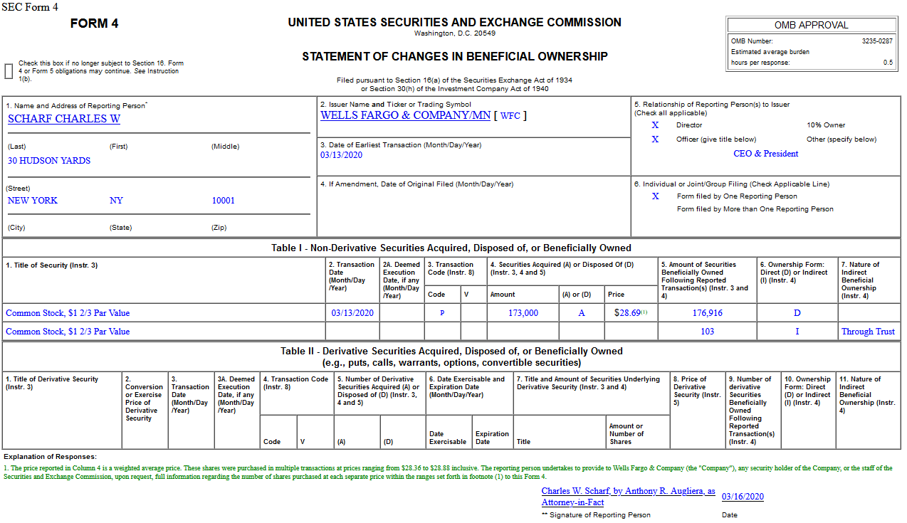This screenshot has width=907, height=523.
Task: Select the 03/13/2020 transaction date in Table I
Action: point(352,313)
